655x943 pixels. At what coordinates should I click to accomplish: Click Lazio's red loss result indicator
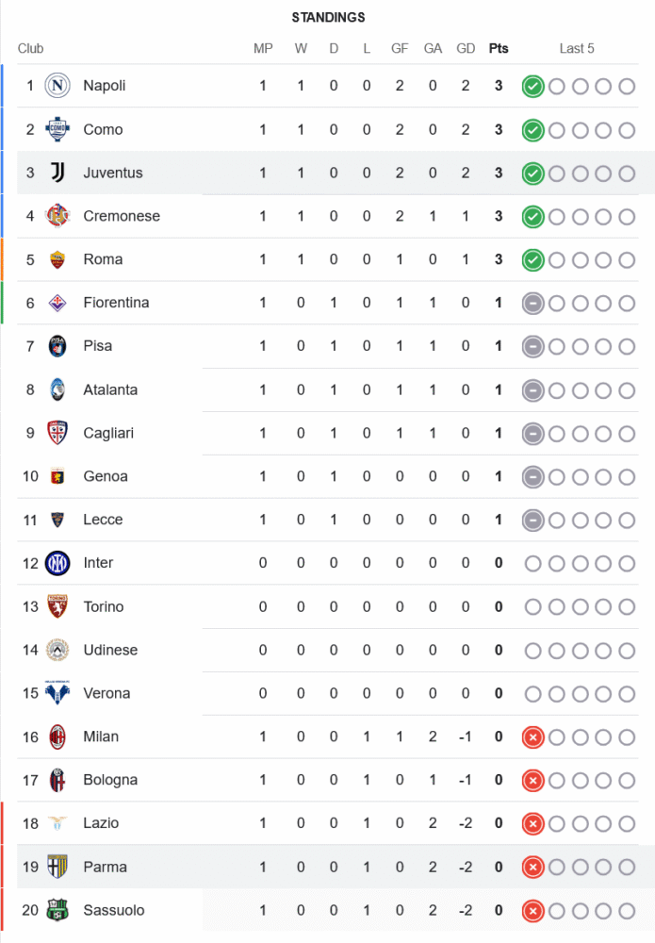[x=532, y=824]
